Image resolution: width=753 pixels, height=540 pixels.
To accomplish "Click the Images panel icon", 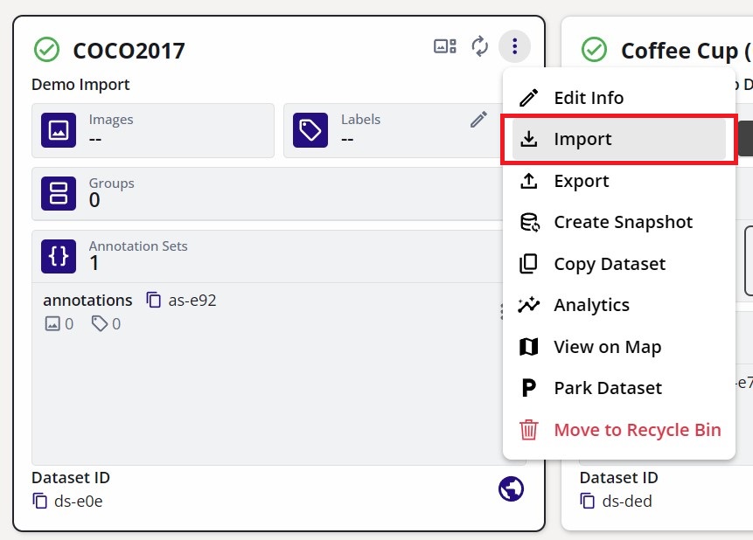I will pyautogui.click(x=58, y=131).
